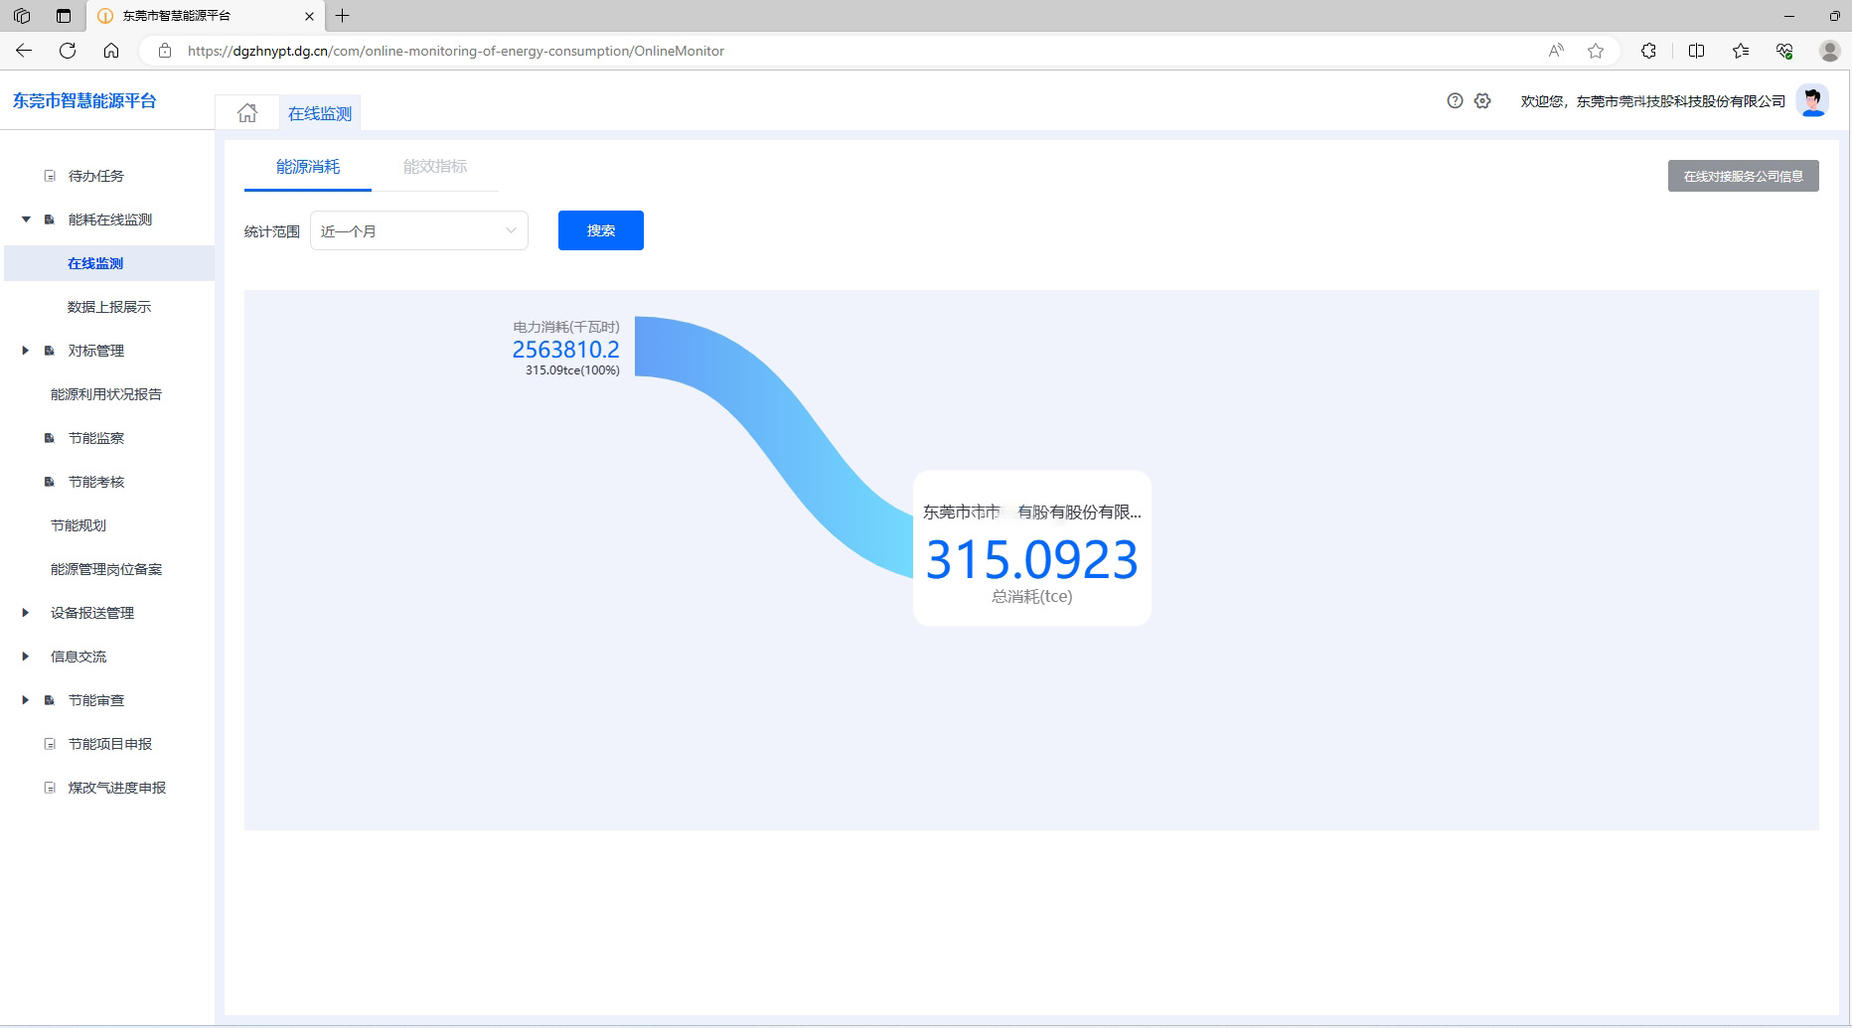Click the 315.09tce(100%) label

coord(572,370)
